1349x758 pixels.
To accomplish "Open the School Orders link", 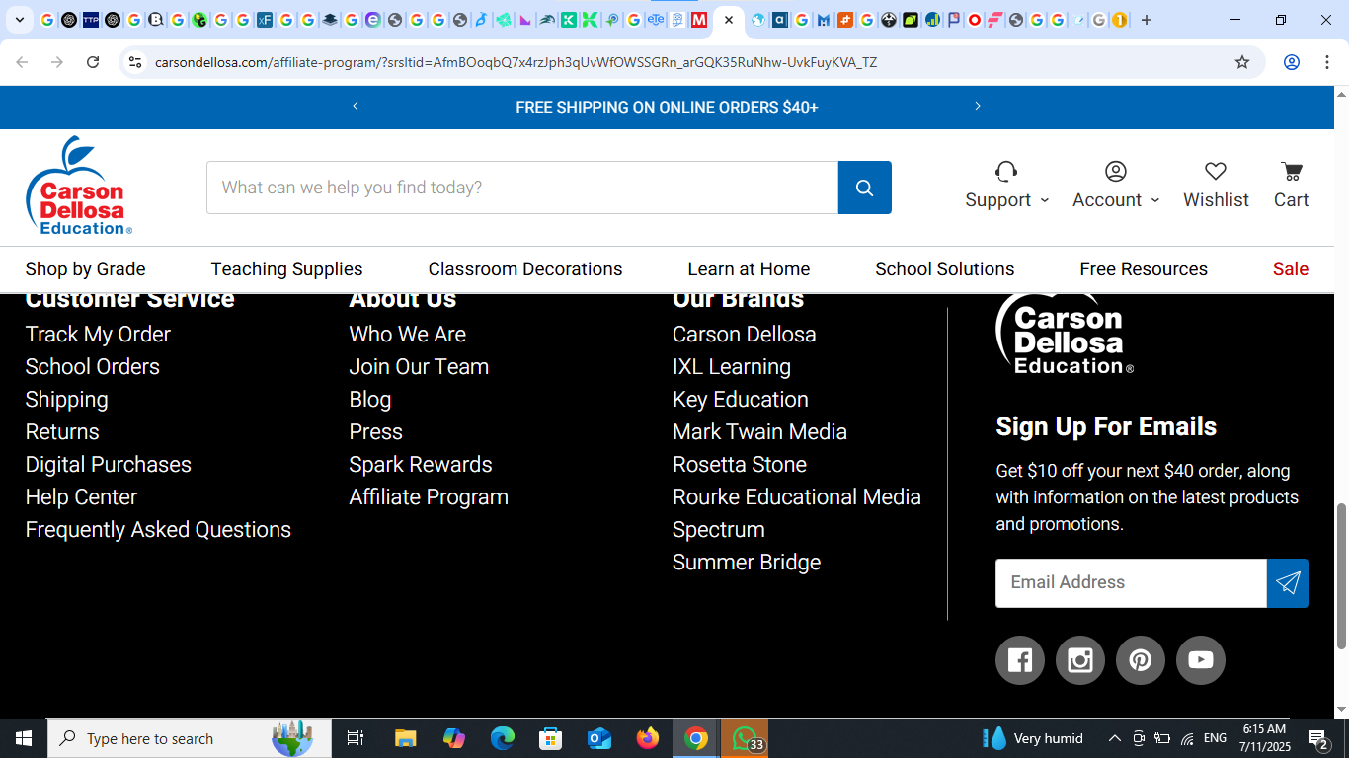I will (92, 367).
